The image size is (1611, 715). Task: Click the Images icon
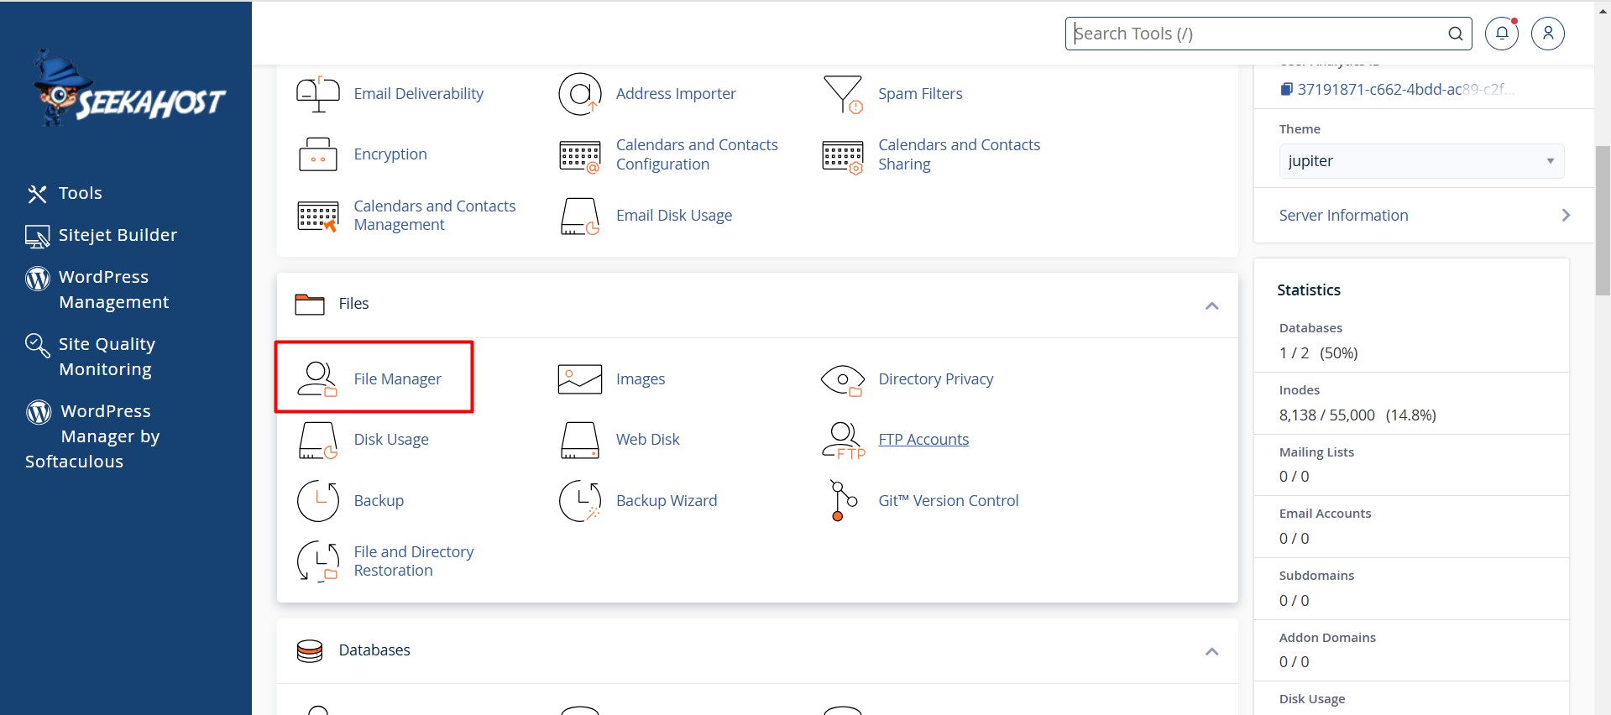580,379
